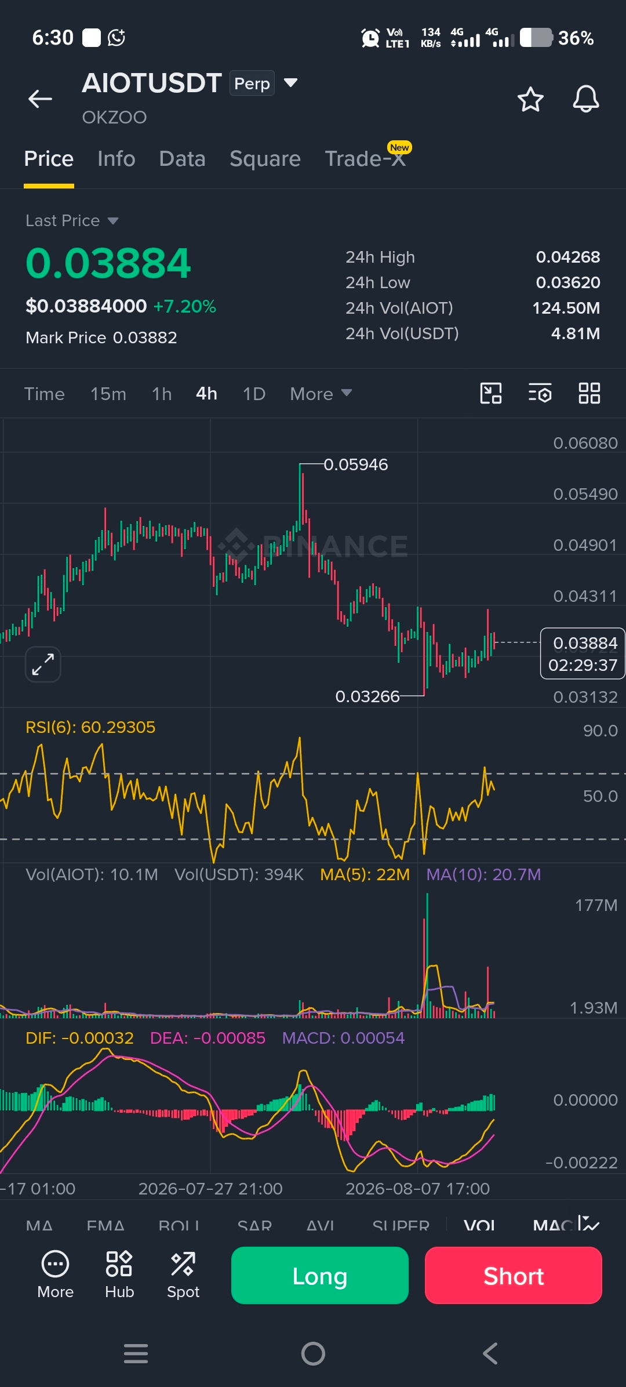Tap the Vol(AIOT) 10.1M label
This screenshot has width=626, height=1387.
click(x=92, y=874)
